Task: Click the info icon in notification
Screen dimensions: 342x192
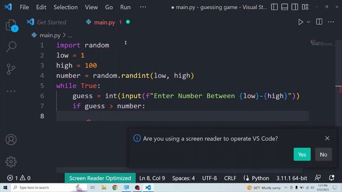Action: (x=137, y=138)
